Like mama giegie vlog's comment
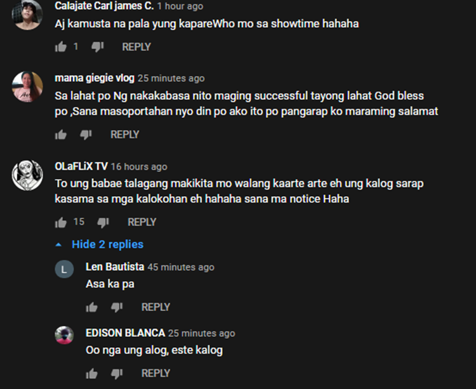The height and width of the screenshot is (389, 476). point(61,135)
